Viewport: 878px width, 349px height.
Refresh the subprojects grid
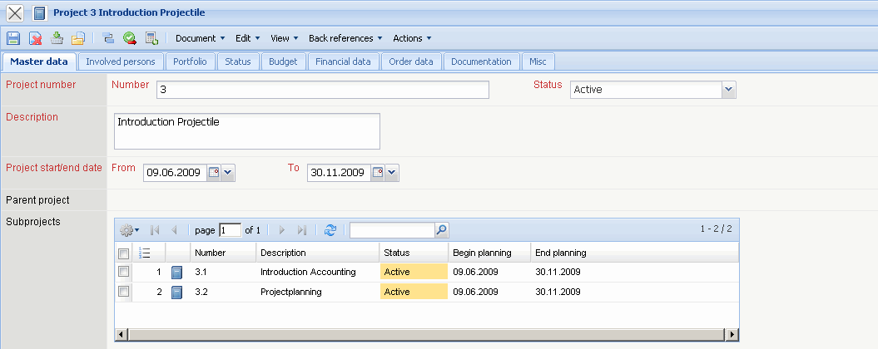click(330, 230)
